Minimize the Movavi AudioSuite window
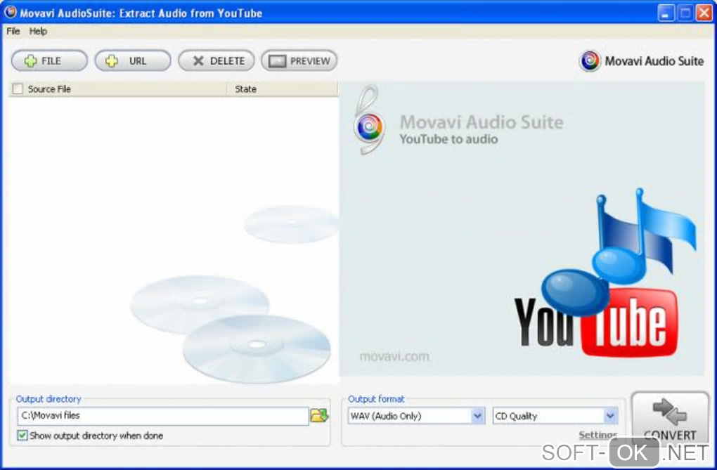717x470 pixels. point(666,13)
